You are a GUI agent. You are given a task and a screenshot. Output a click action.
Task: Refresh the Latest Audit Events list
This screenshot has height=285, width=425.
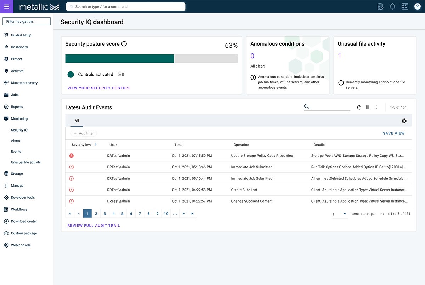359,107
